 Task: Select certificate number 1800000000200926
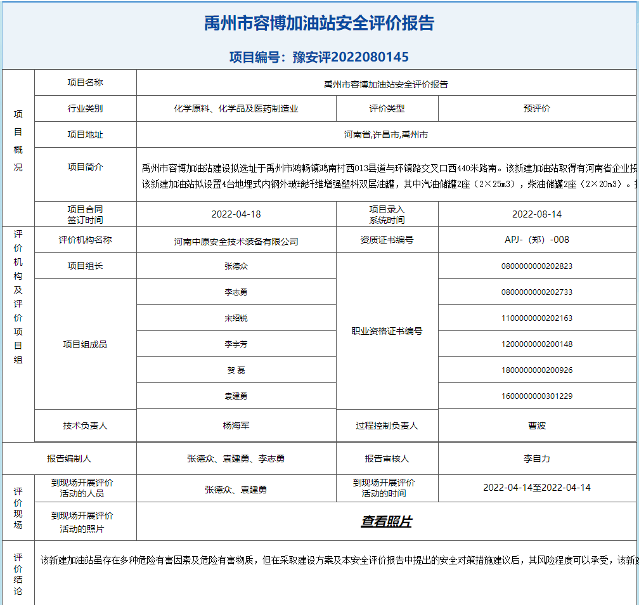[537, 370]
